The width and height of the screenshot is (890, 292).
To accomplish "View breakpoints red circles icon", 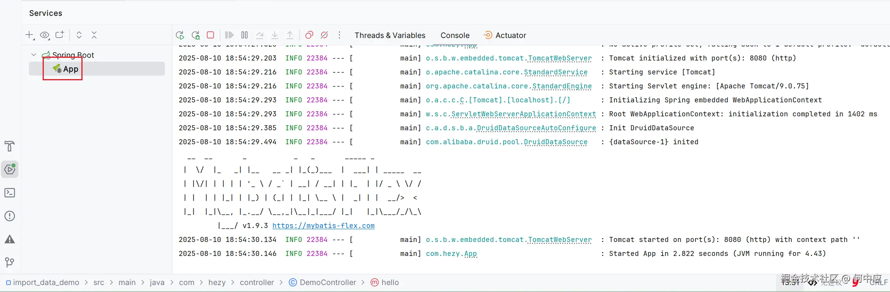I will pyautogui.click(x=309, y=35).
